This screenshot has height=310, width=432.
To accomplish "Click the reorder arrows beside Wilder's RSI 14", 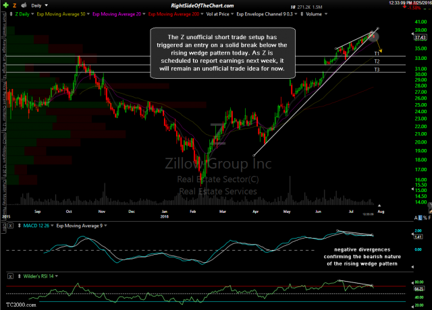I will click(20, 276).
